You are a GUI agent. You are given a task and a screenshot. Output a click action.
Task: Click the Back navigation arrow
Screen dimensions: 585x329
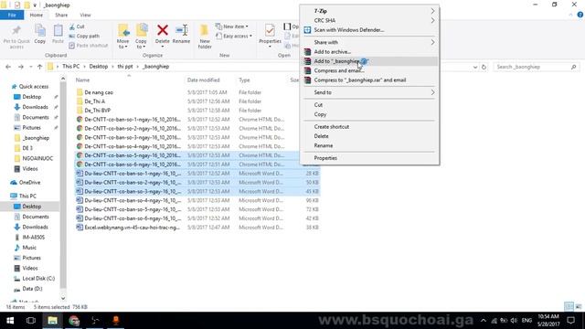(8, 67)
